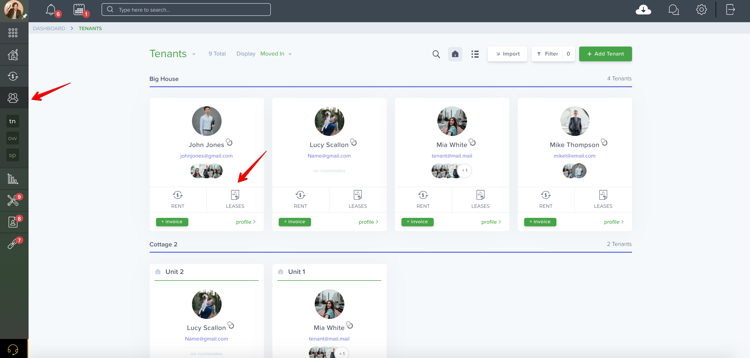
Task: Click into the top search field
Action: pyautogui.click(x=186, y=10)
